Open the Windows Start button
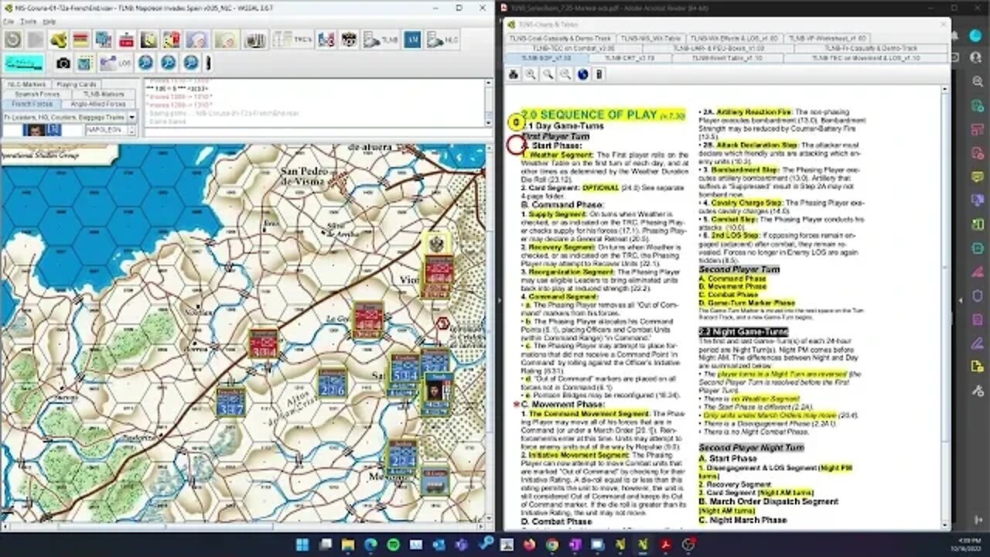The height and width of the screenshot is (557, 990). (x=302, y=545)
